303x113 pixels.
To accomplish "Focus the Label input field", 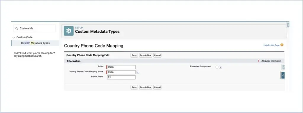I will (x=121, y=67).
